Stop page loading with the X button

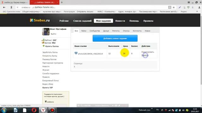[x=18, y=8]
